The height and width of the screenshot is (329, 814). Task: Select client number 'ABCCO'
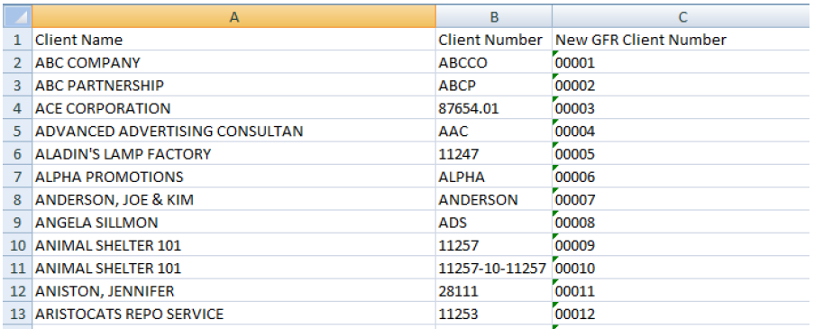[x=494, y=62]
